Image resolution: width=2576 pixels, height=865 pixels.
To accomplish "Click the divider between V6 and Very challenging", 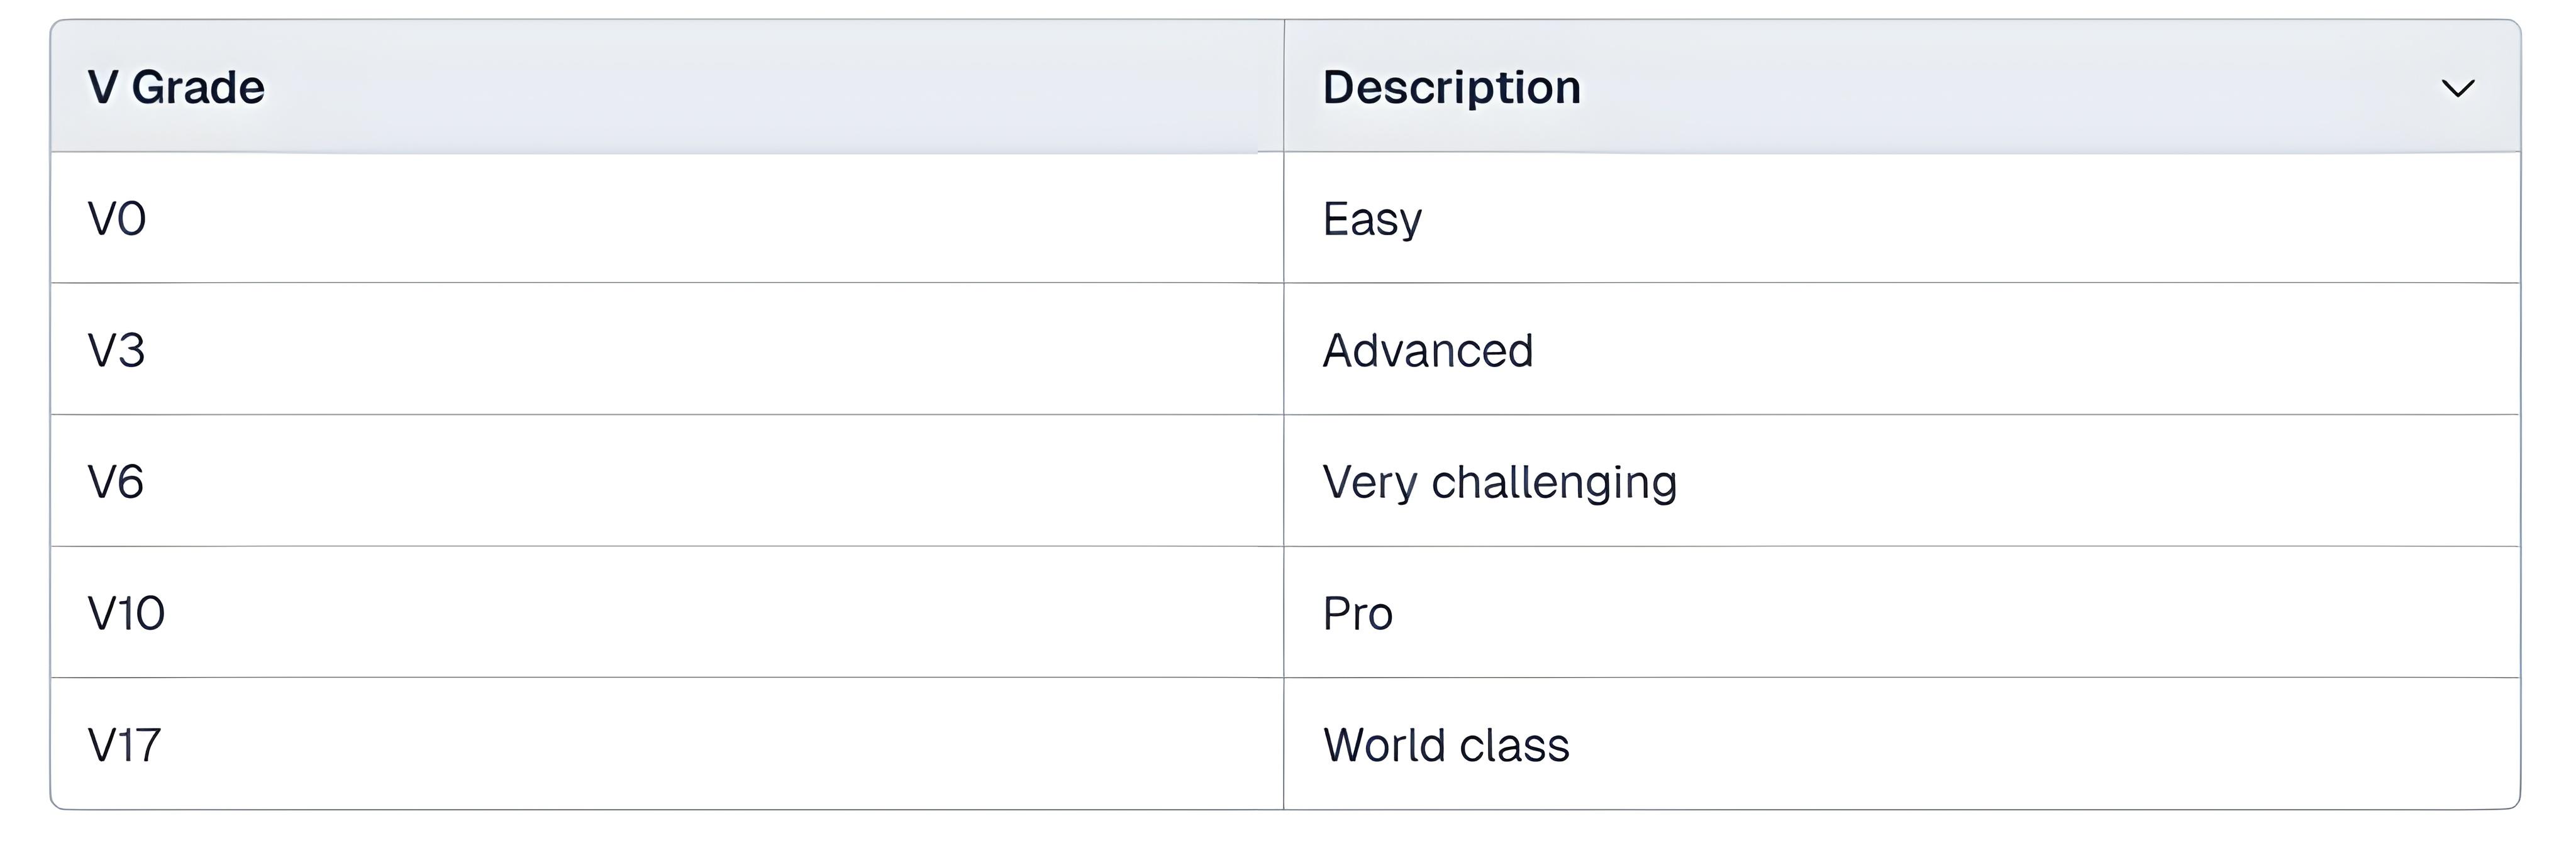I will (1284, 481).
